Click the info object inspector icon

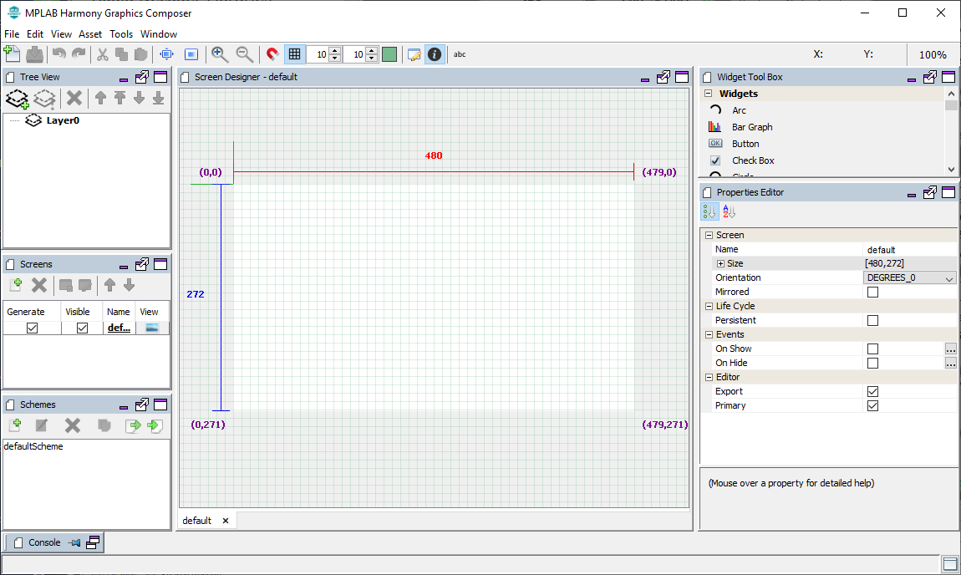(x=435, y=54)
